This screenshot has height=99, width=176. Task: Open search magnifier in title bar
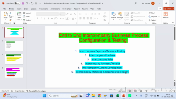click(x=136, y=3)
